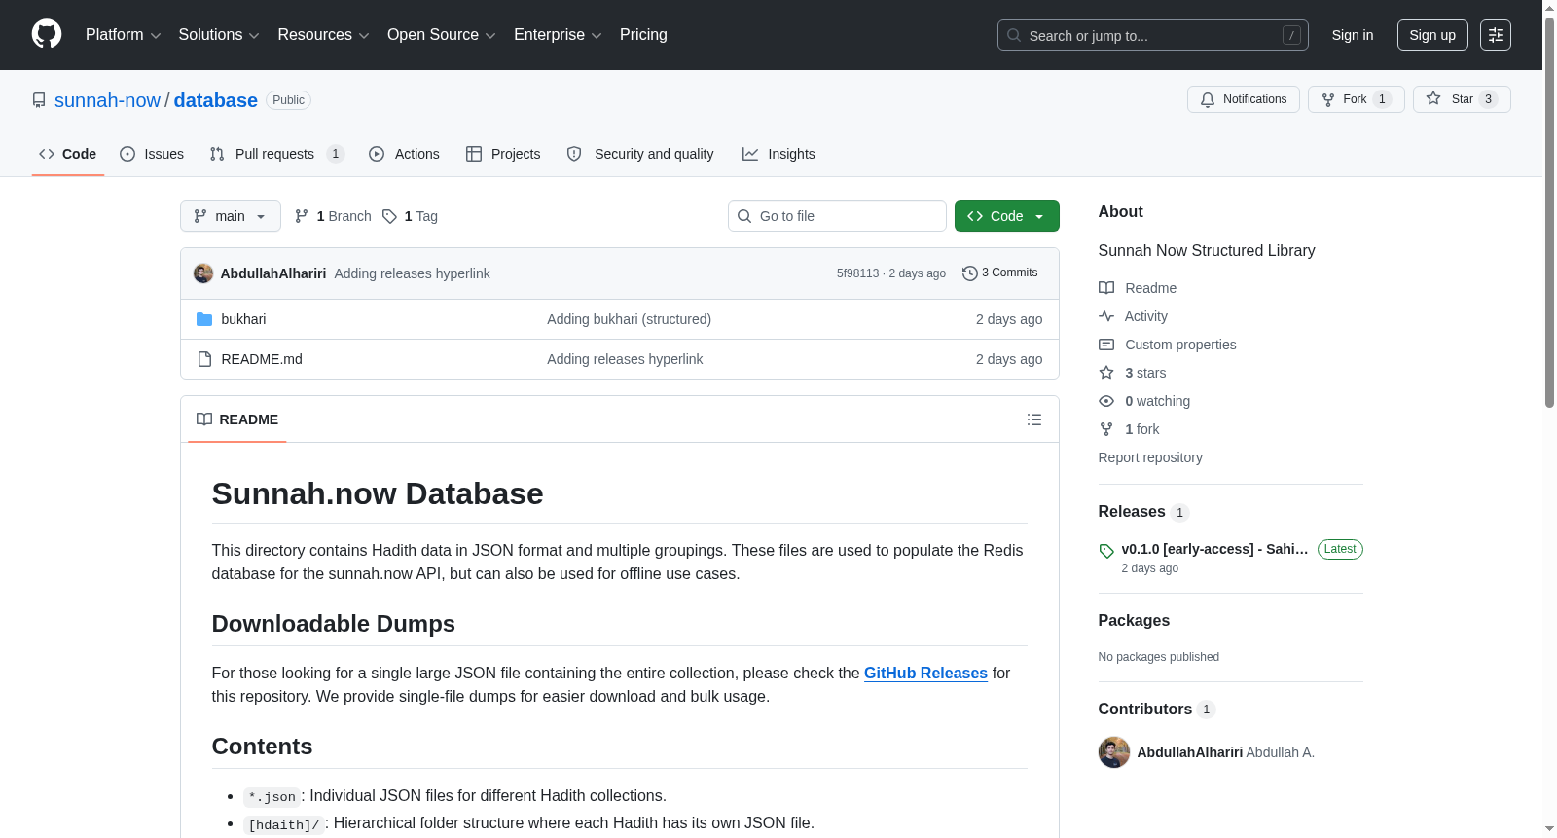
Task: Switch to the Code tab
Action: [x=68, y=154]
